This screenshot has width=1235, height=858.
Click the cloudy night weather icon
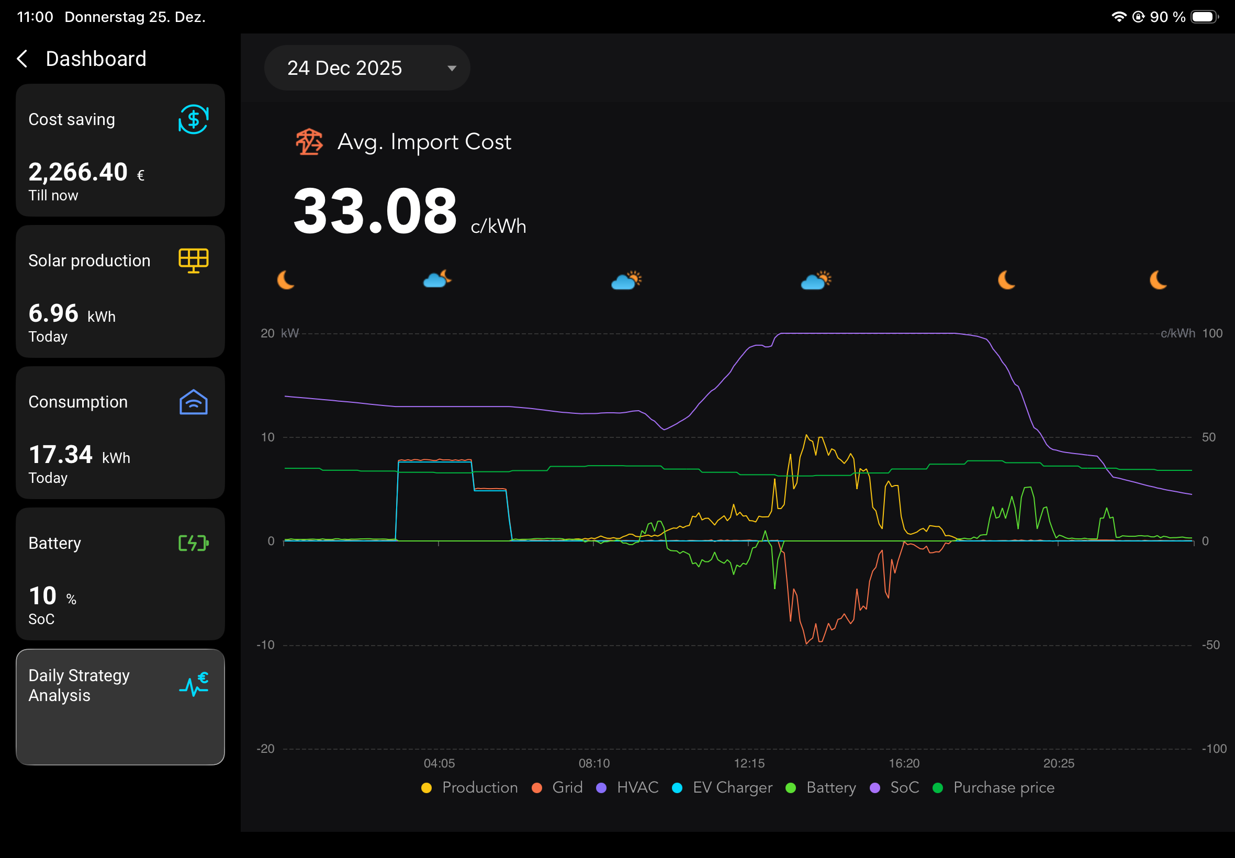click(436, 279)
